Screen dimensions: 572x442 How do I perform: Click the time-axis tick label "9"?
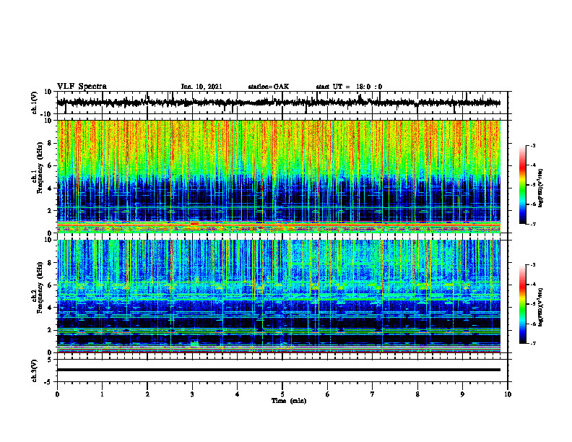[462, 394]
